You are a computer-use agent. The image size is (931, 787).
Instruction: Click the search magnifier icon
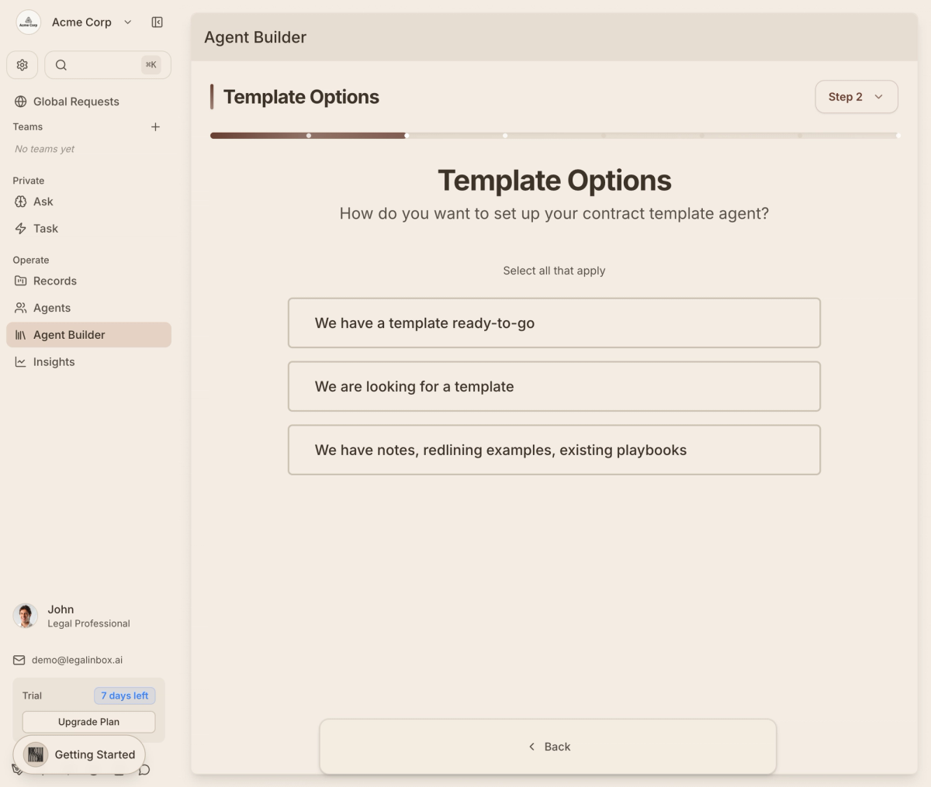(61, 65)
